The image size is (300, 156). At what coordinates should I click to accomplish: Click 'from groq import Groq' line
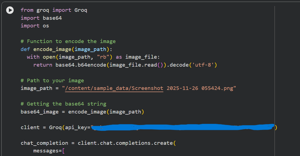[54, 10]
